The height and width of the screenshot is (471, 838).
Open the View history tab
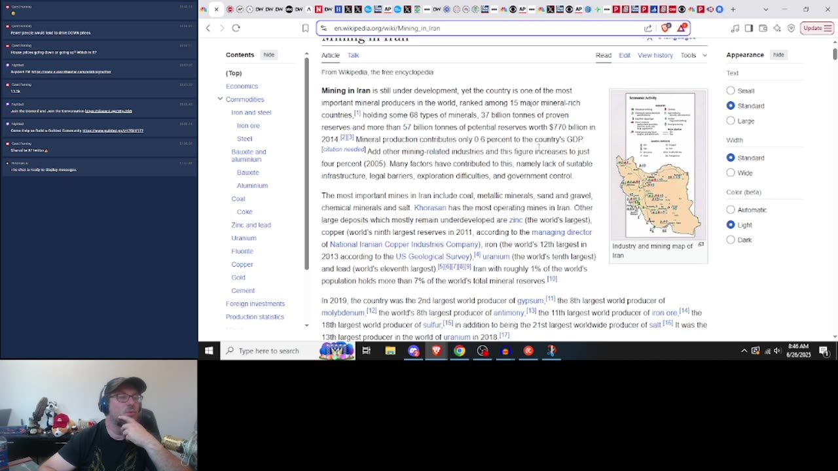(x=655, y=55)
